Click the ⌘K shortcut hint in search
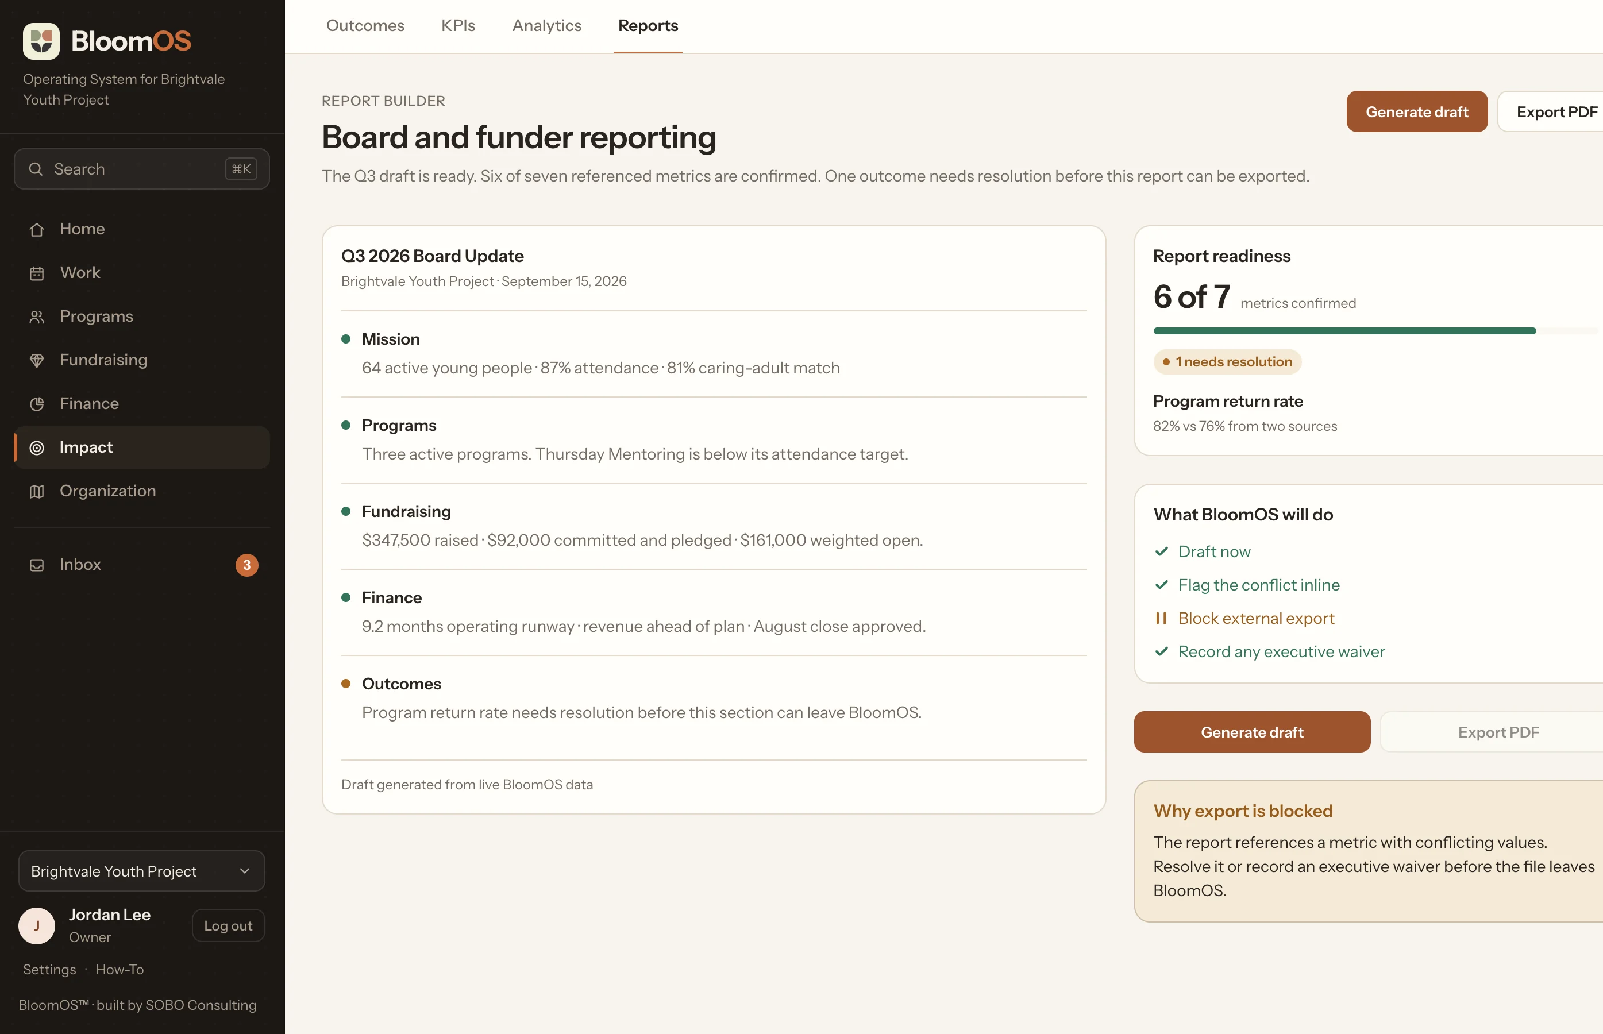1603x1034 pixels. (241, 169)
